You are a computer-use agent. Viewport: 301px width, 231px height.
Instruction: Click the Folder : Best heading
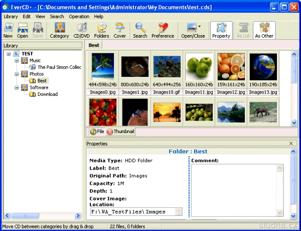pos(188,152)
